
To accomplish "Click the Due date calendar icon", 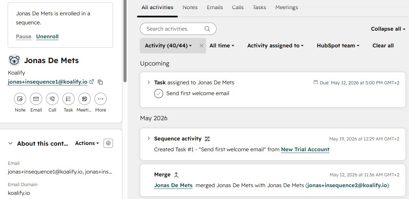I will click(316, 82).
